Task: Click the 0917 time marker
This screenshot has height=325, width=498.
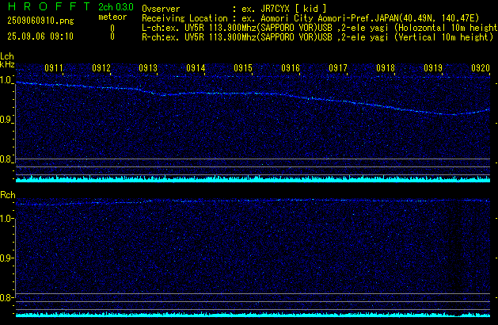Action: (x=338, y=68)
